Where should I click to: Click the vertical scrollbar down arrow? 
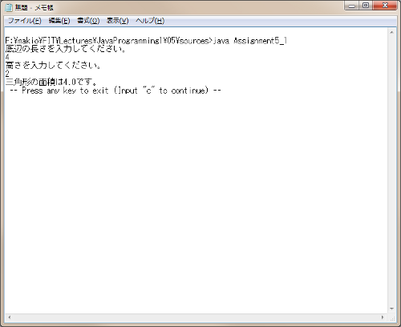[391, 309]
